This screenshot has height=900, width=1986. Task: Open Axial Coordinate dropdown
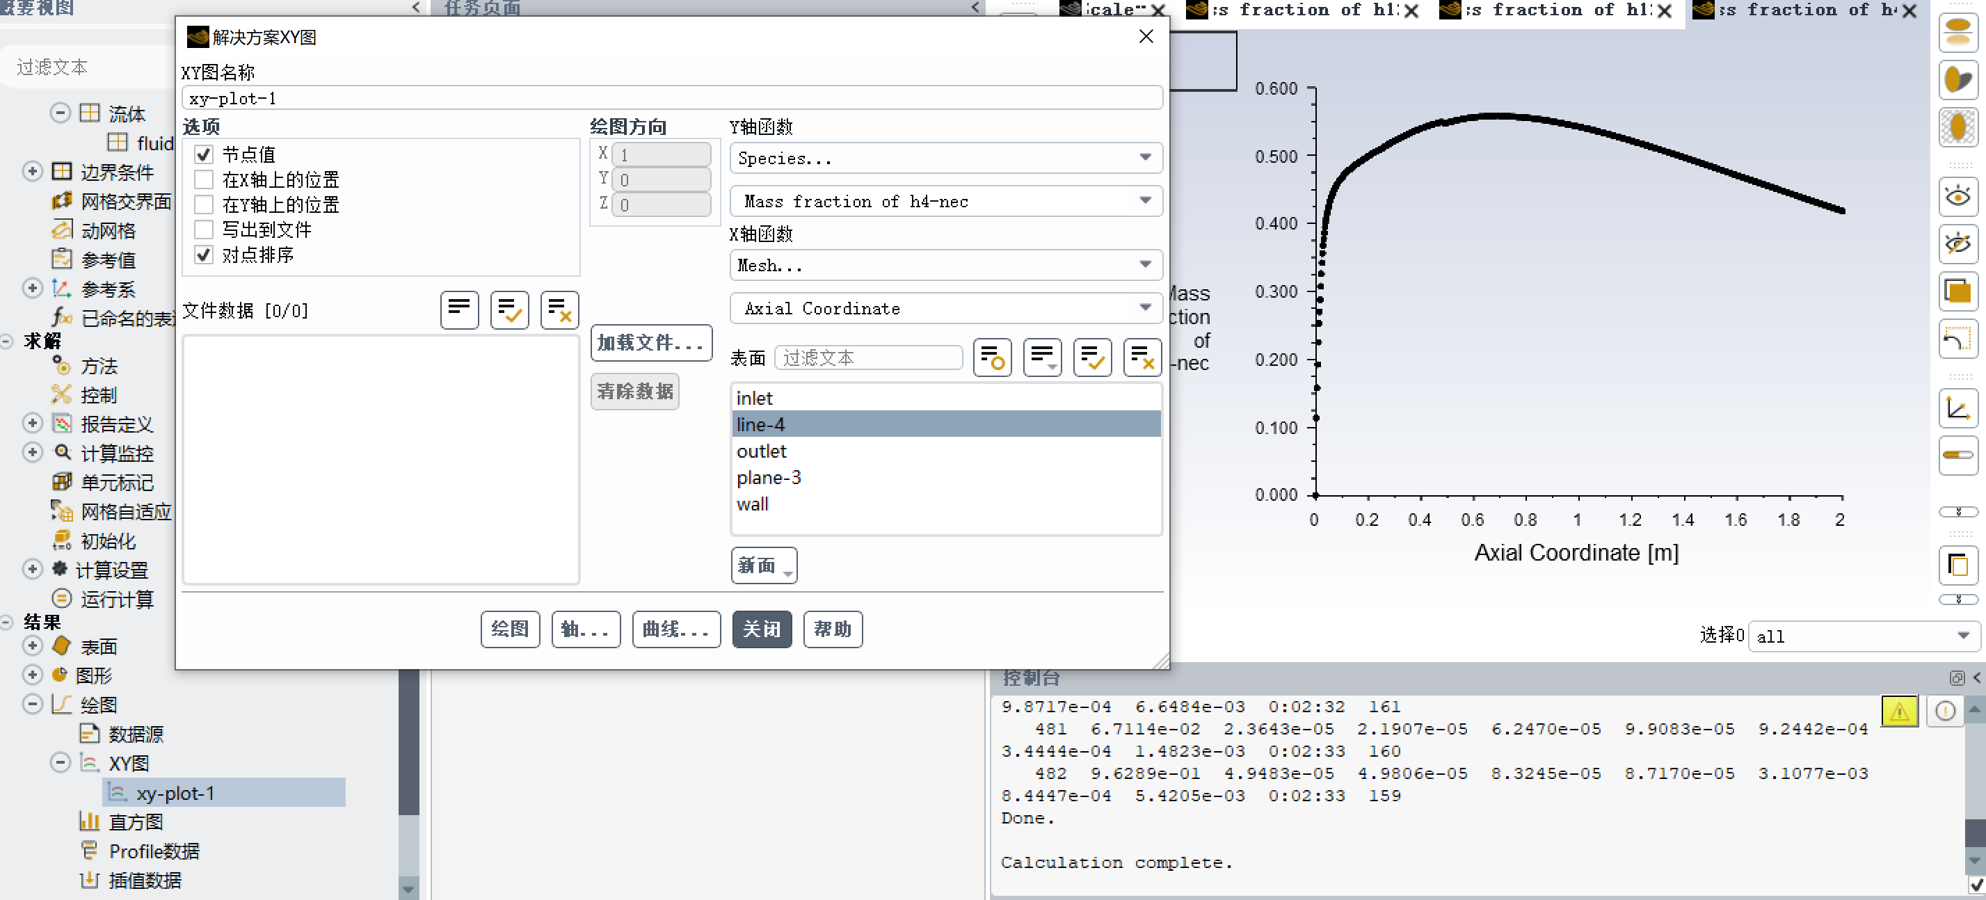945,308
